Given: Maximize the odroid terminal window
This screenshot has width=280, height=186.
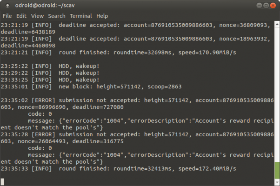Looking at the screenshot, I should [266, 6].
